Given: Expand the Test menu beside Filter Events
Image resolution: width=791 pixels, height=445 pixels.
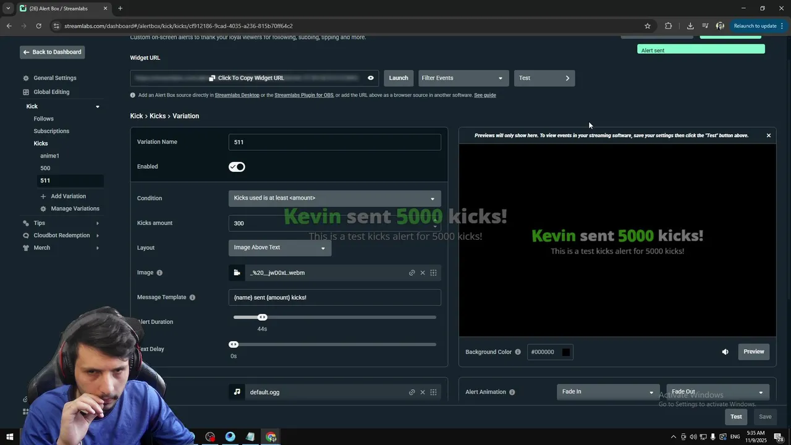Looking at the screenshot, I should click(544, 78).
